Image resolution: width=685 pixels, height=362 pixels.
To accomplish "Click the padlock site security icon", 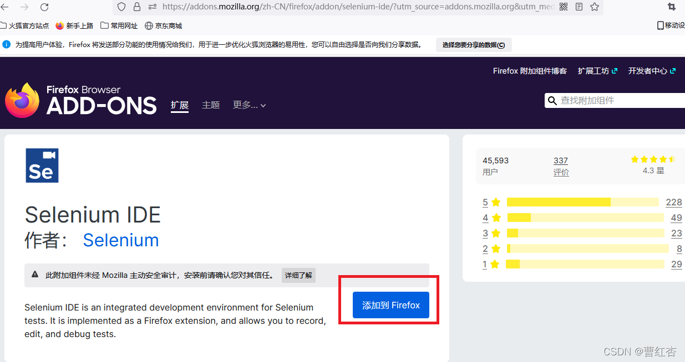I will coord(137,7).
